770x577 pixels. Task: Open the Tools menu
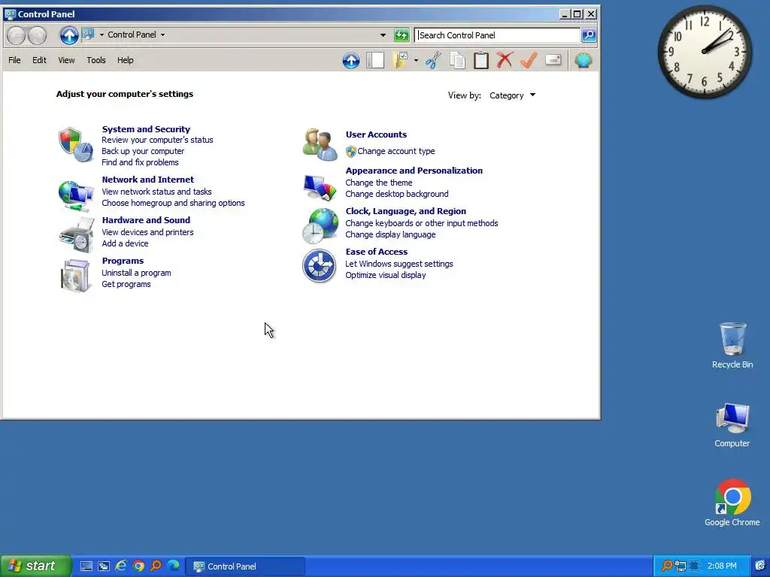tap(96, 60)
